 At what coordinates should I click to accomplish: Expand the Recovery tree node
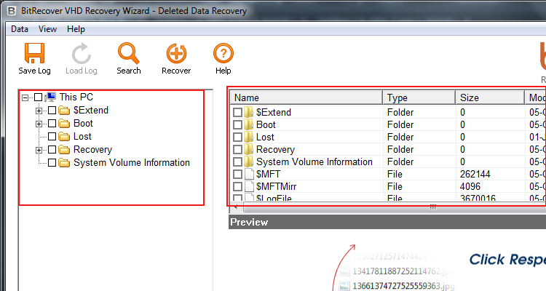[x=39, y=150]
